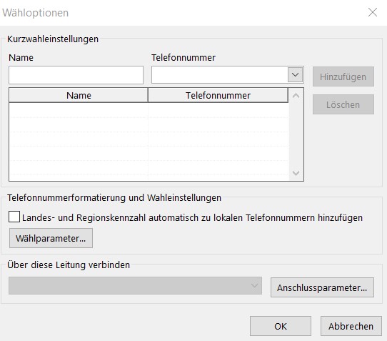This screenshot has height=341, width=387.
Task: Open the Wählparameter... settings
Action: coord(51,238)
